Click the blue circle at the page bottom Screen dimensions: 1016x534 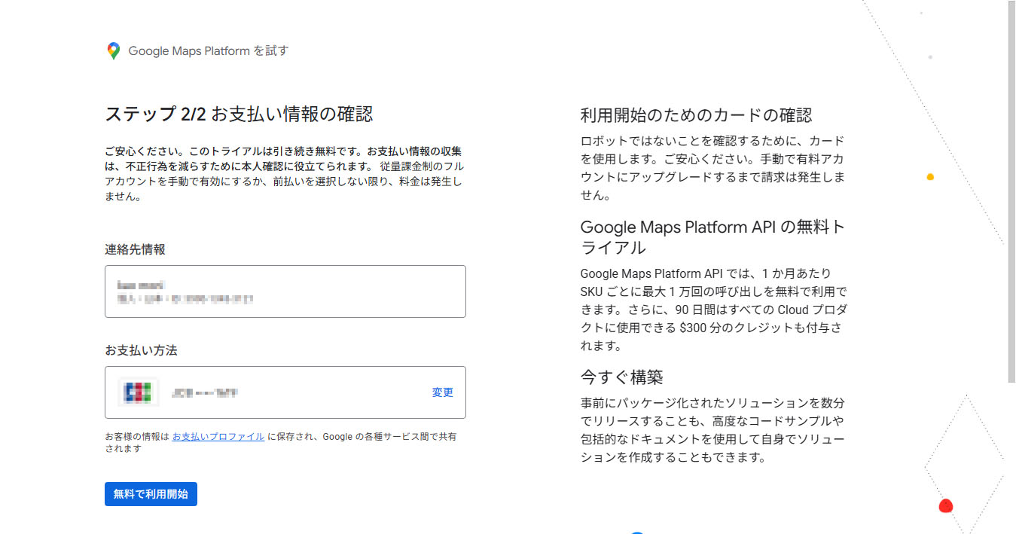click(637, 532)
